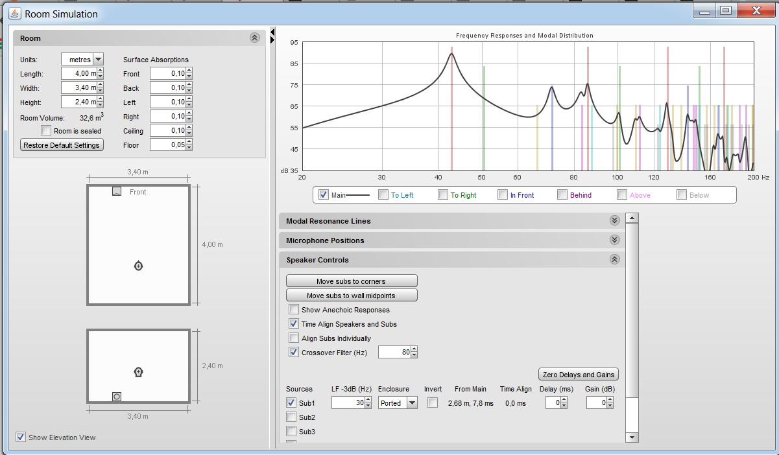This screenshot has width=779, height=455.
Task: Click Restore Default Settings button
Action: [62, 145]
